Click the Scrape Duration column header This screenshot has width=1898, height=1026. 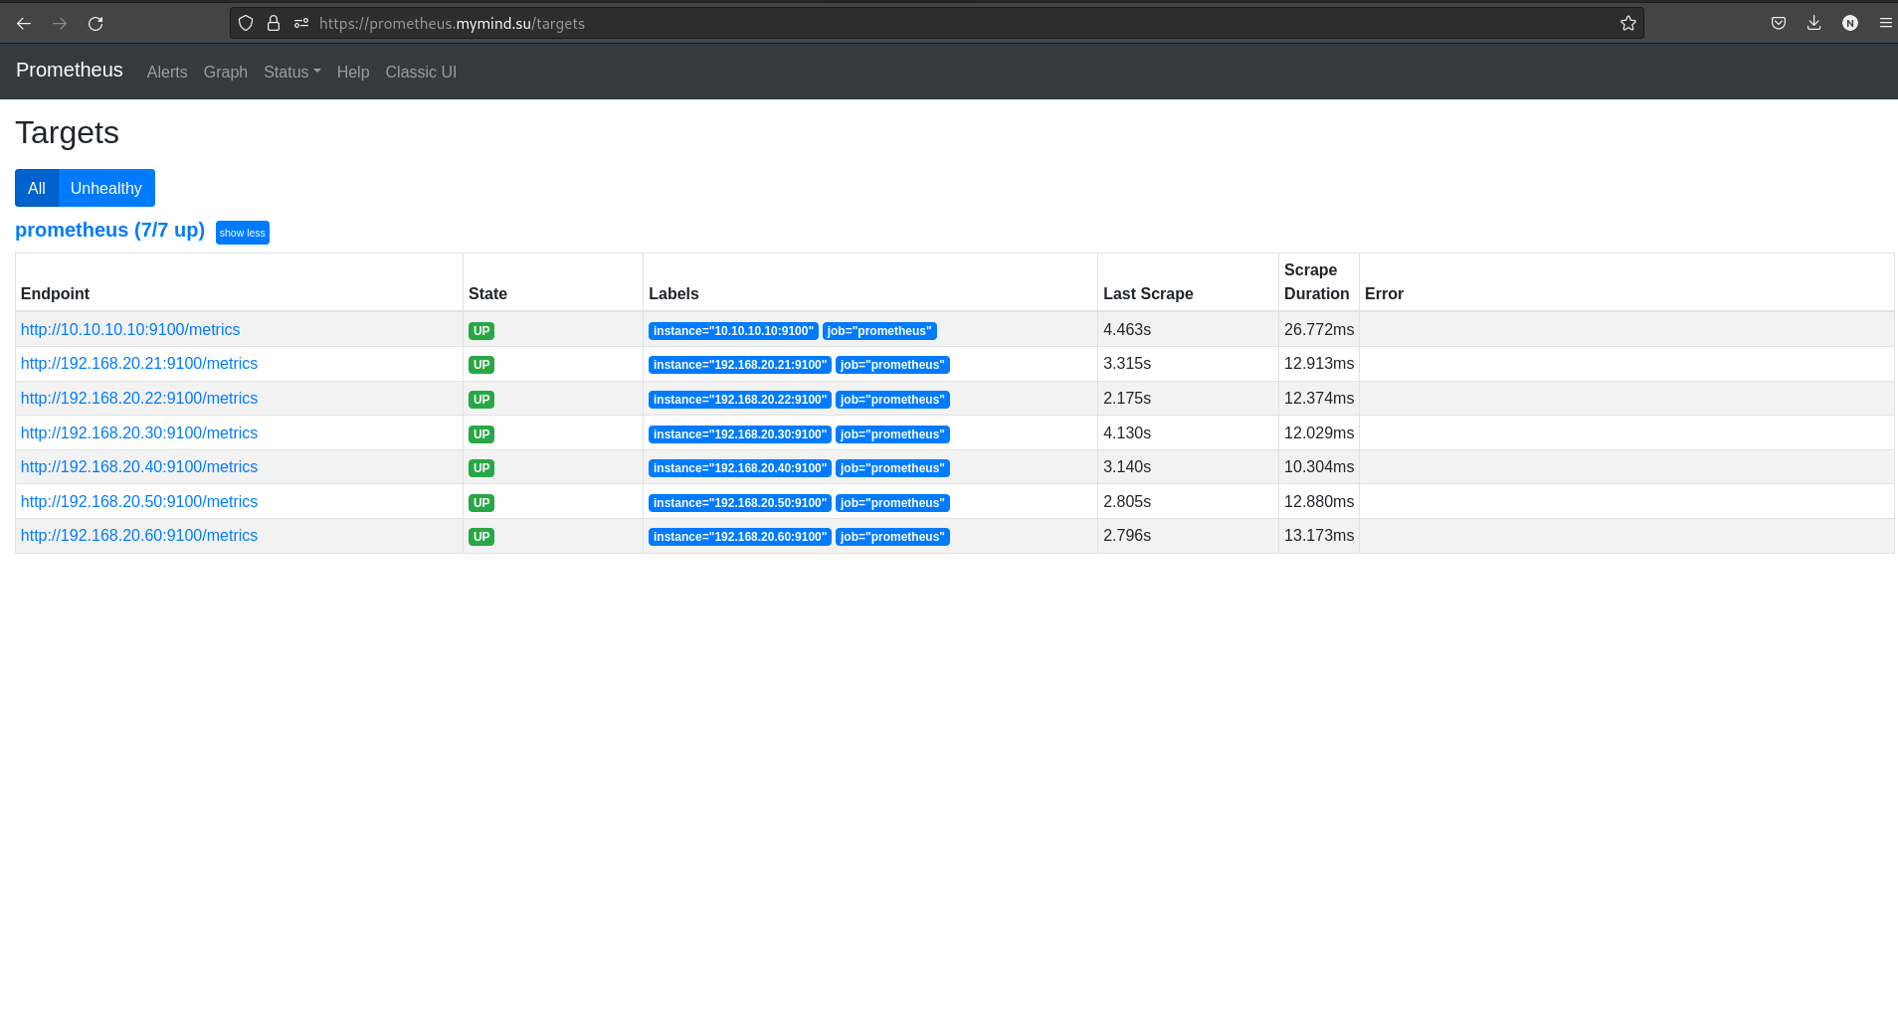coord(1317,281)
